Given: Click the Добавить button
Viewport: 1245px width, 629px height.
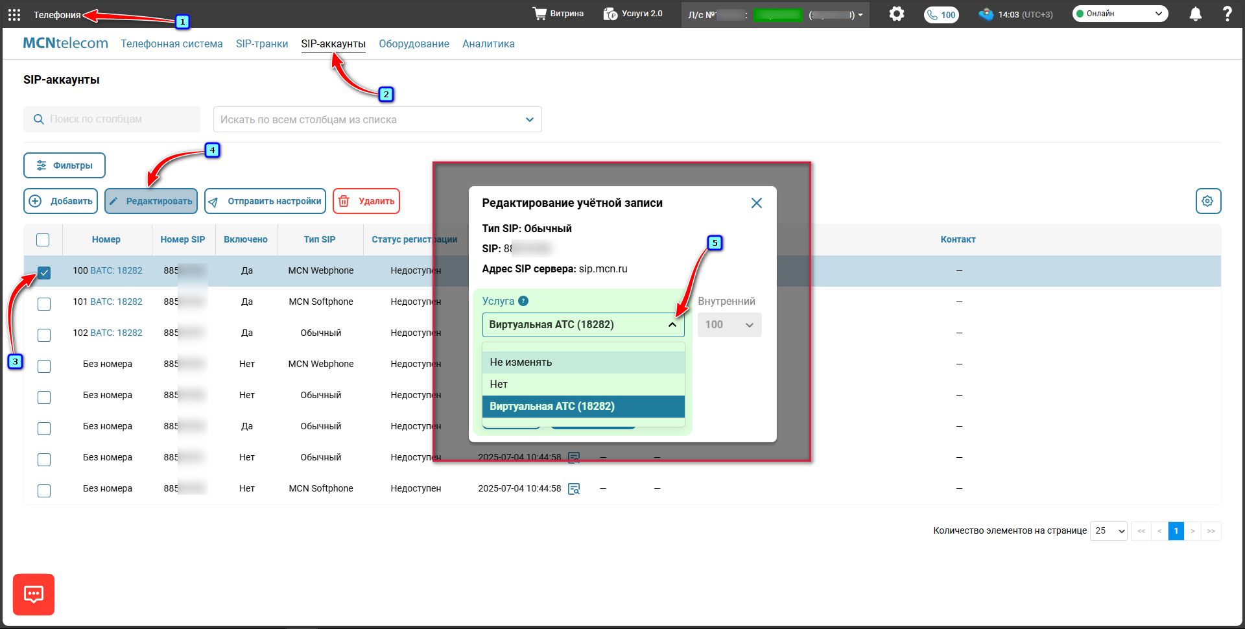Looking at the screenshot, I should [x=61, y=201].
